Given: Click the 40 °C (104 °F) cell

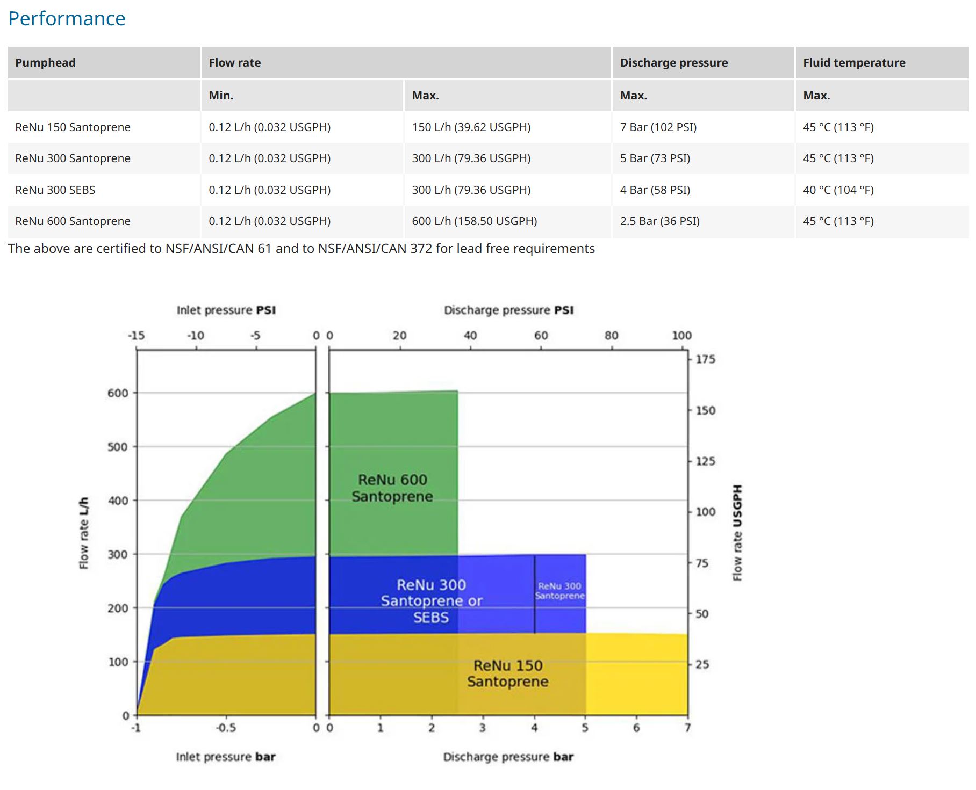Looking at the screenshot, I should tap(838, 190).
